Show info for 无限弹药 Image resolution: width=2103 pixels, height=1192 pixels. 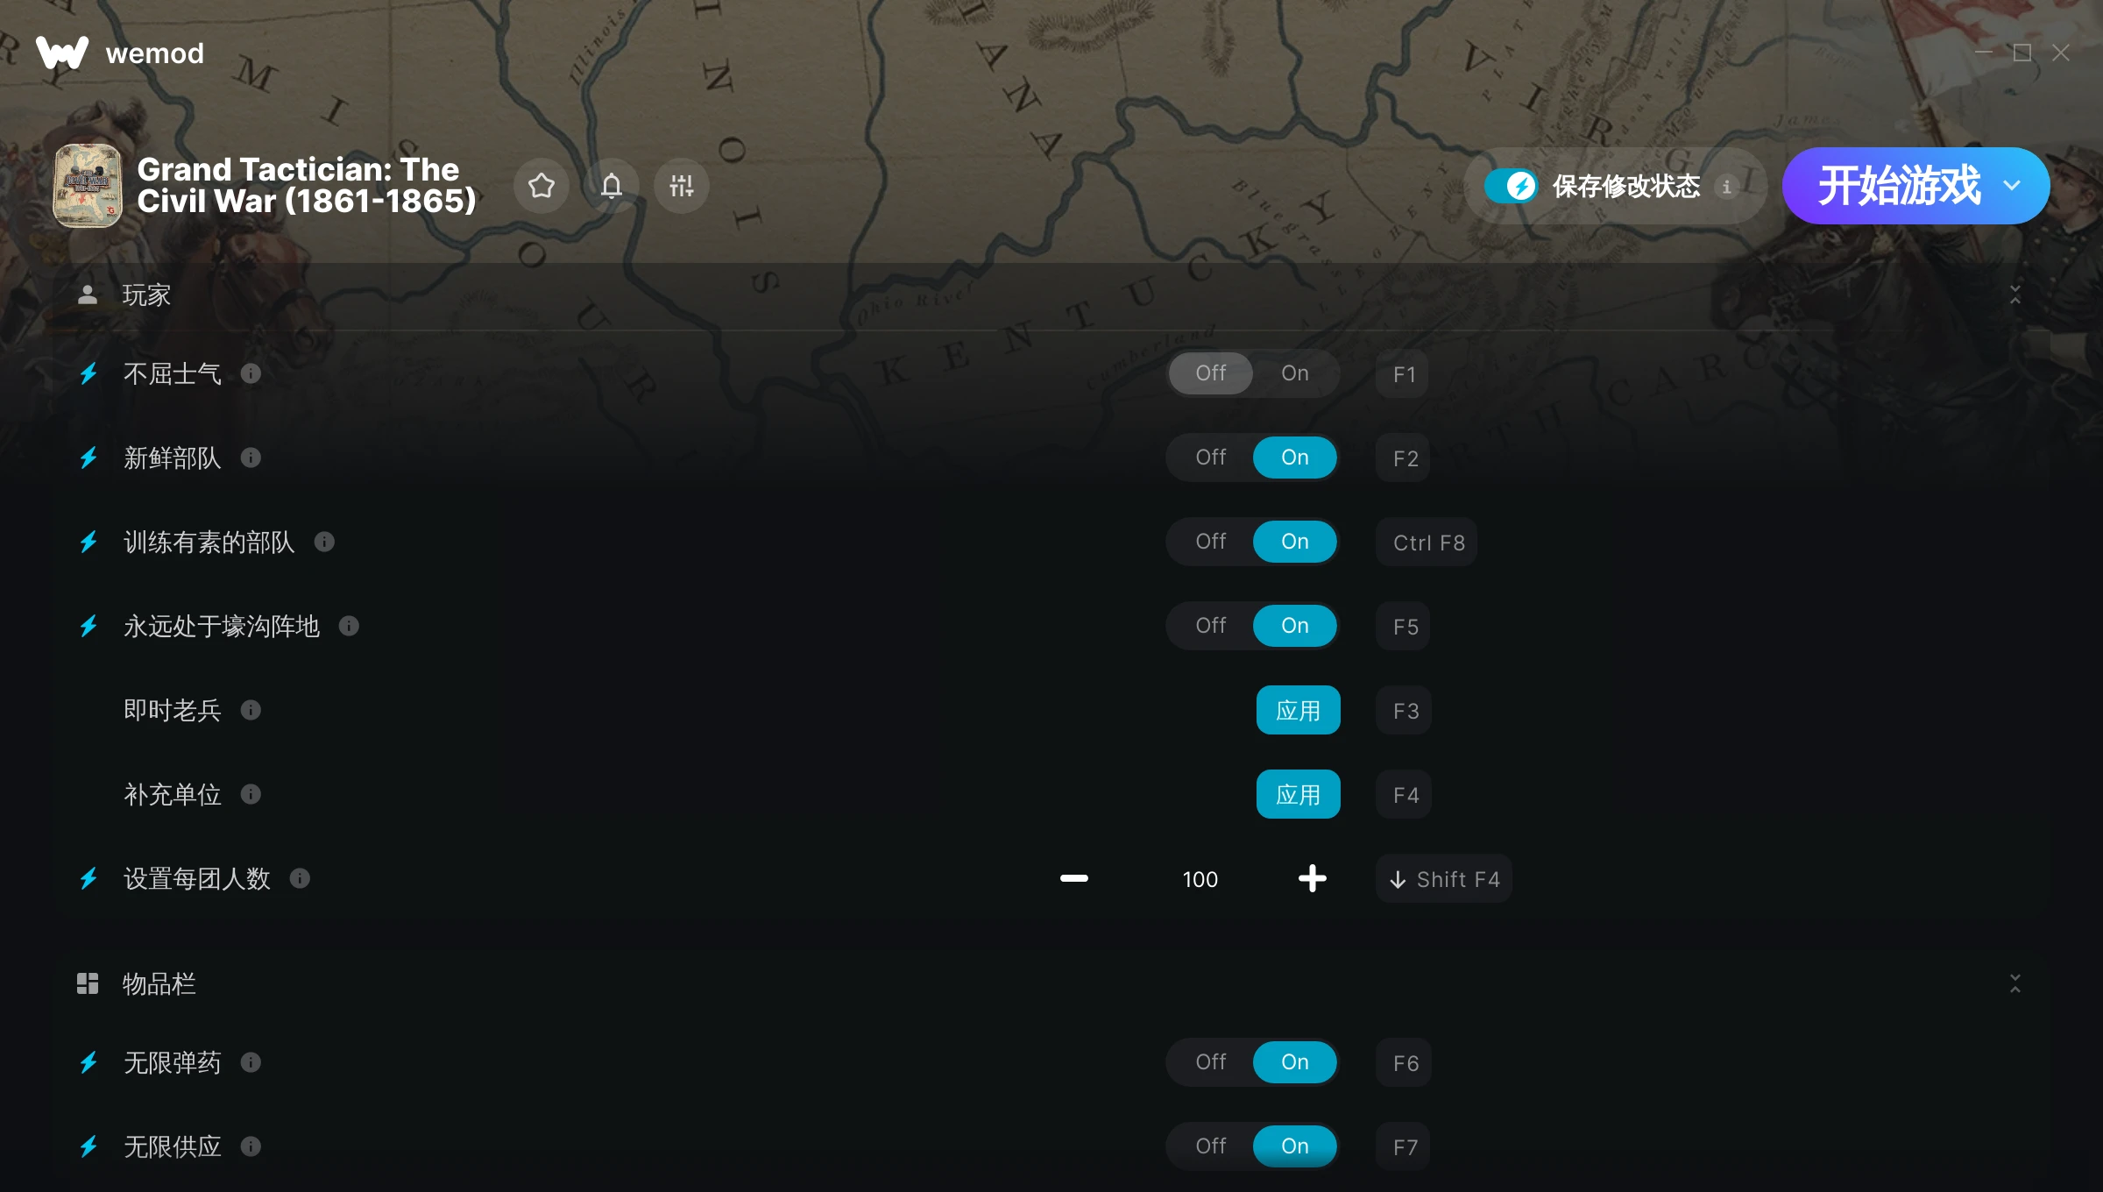point(251,1062)
